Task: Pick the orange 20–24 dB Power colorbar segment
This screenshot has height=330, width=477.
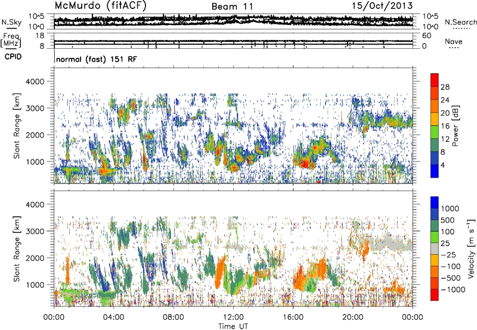Action: [x=435, y=106]
